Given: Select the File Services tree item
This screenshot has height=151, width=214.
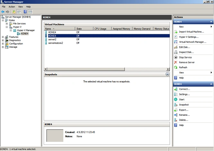Looking at the screenshot, I should click(19, 23).
